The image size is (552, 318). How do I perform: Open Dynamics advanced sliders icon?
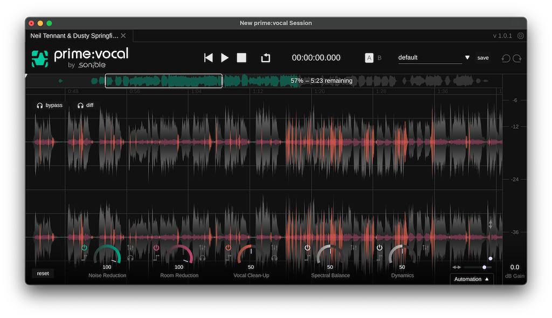point(425,248)
